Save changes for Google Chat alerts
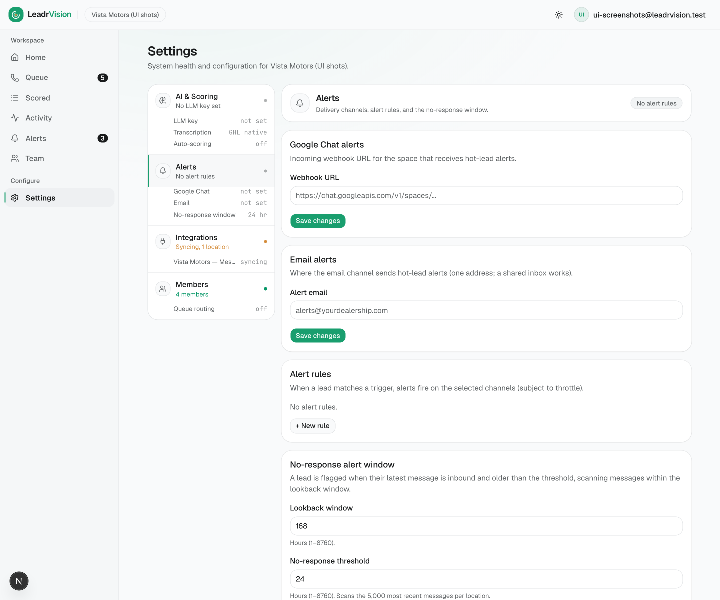 click(317, 221)
